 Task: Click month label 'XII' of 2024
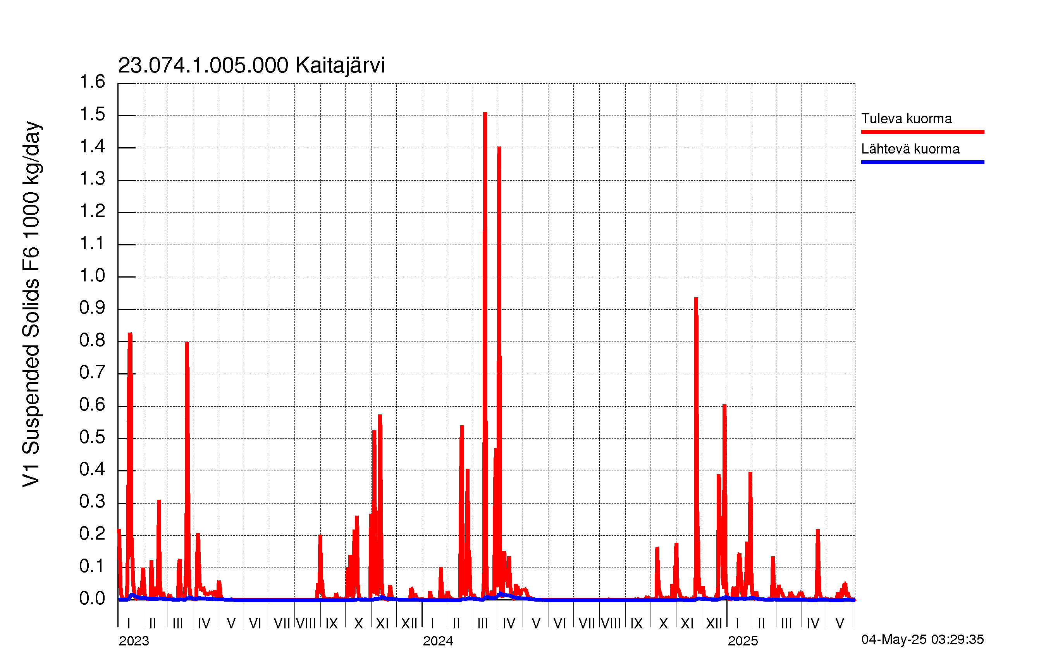(x=714, y=624)
